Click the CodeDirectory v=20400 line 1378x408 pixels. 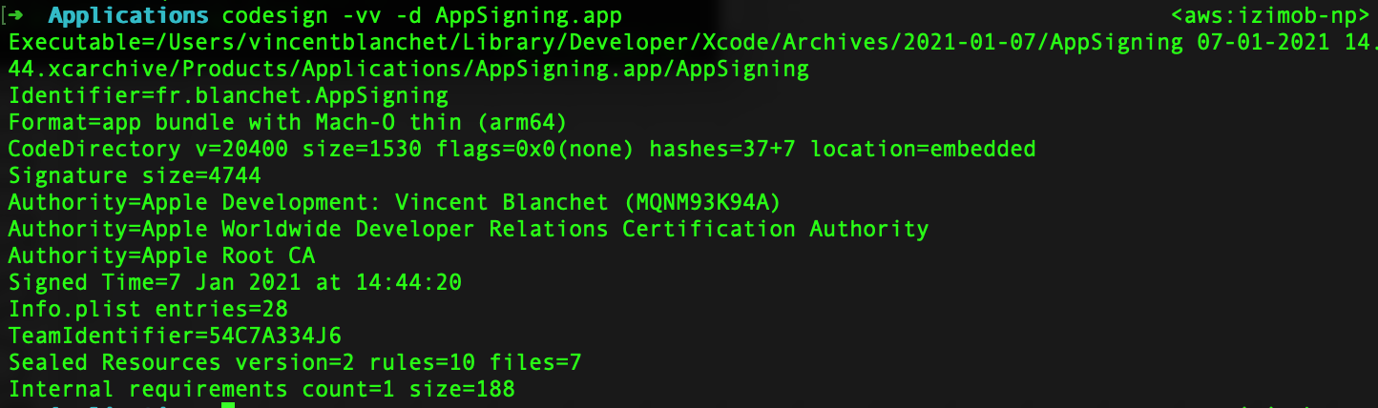click(x=521, y=150)
